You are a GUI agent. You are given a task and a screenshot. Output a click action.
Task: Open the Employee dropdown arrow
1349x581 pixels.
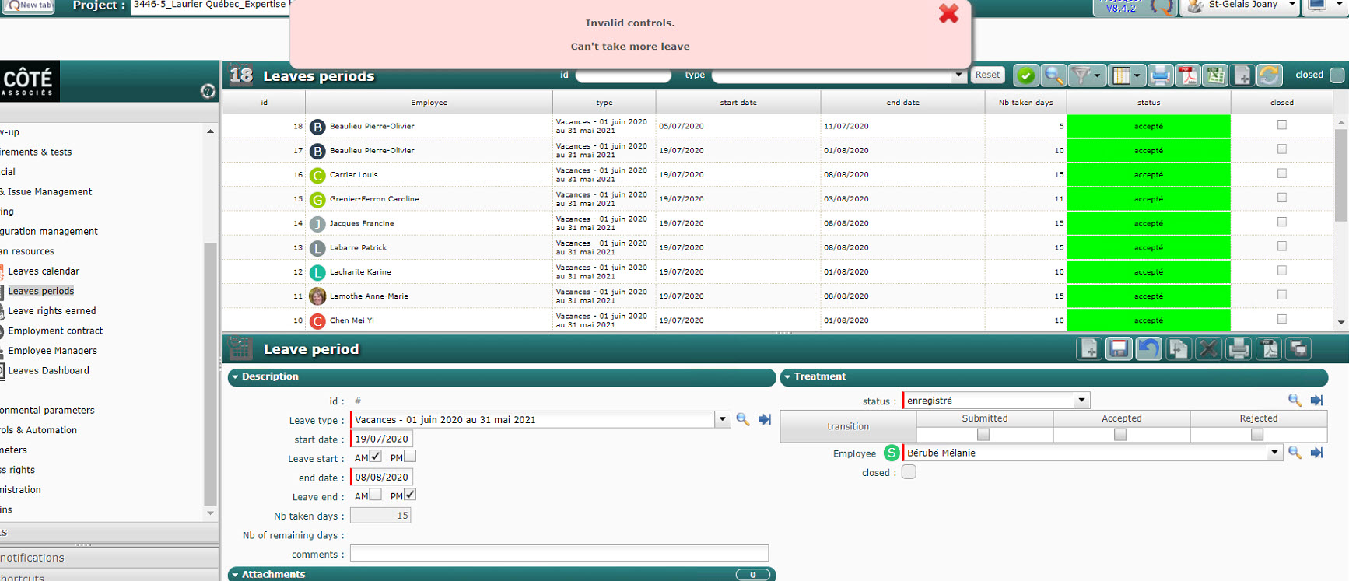(x=1274, y=453)
